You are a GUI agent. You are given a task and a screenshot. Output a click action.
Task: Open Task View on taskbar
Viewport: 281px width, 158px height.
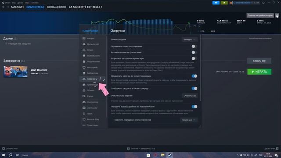coord(18,155)
